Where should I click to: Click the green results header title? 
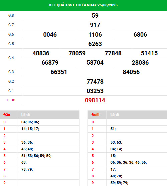83,5
